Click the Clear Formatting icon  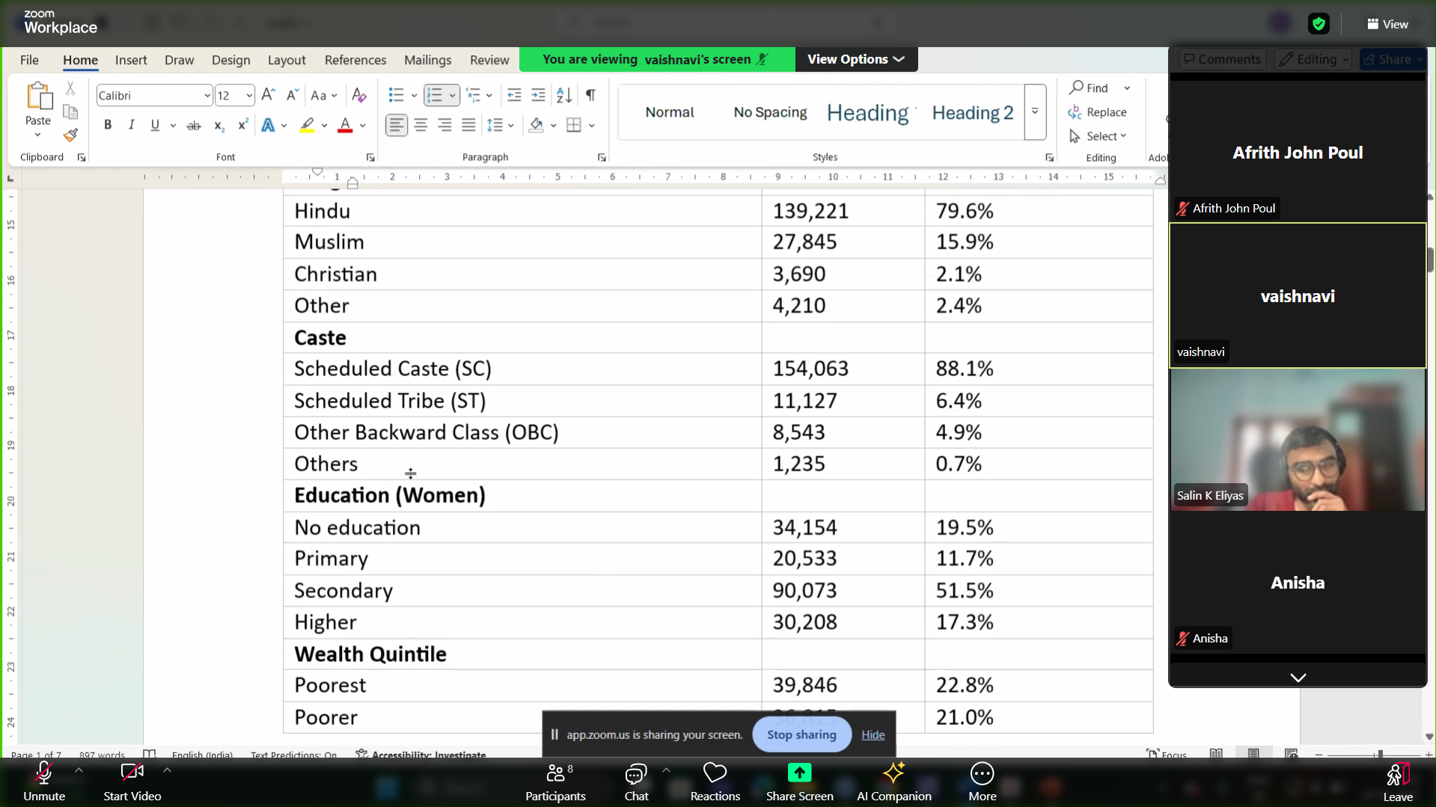(359, 95)
